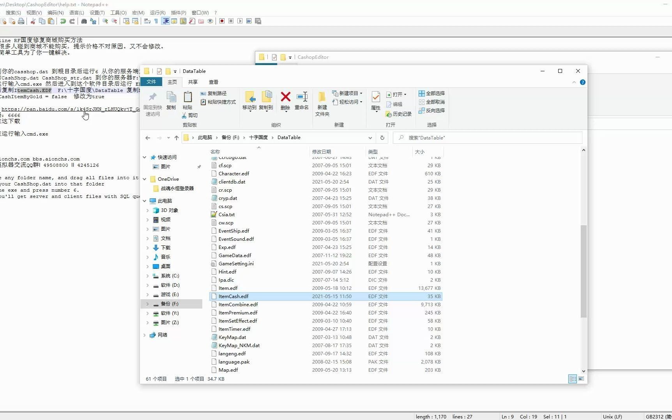Toggle the monitoring eye icon in Notepad++

(x=210, y=21)
